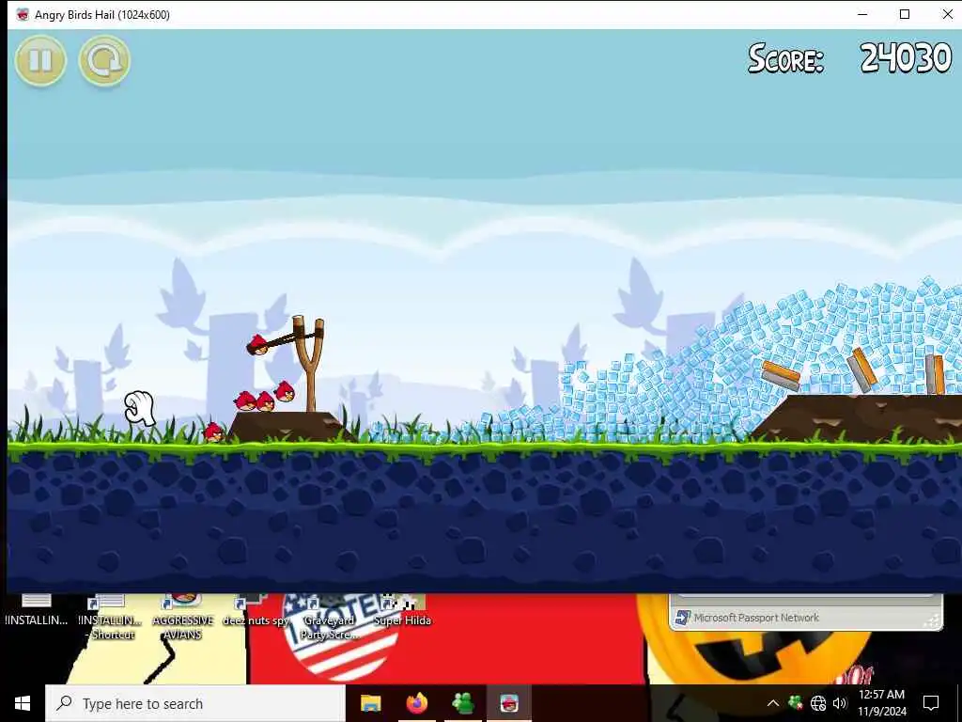Open the Graveyard Party desktop shortcut
This screenshot has height=722, width=962.
329,617
